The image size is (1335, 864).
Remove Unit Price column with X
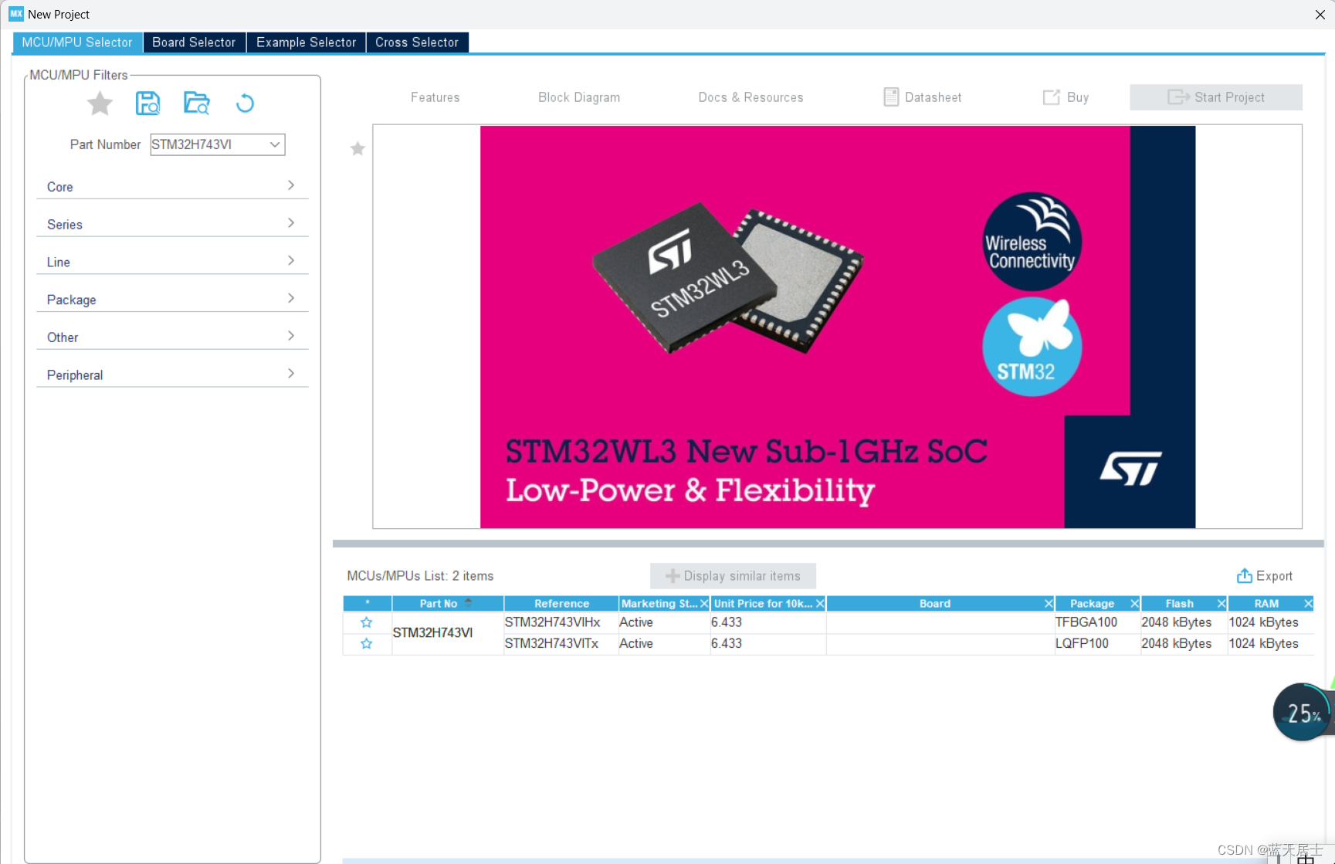pos(820,604)
